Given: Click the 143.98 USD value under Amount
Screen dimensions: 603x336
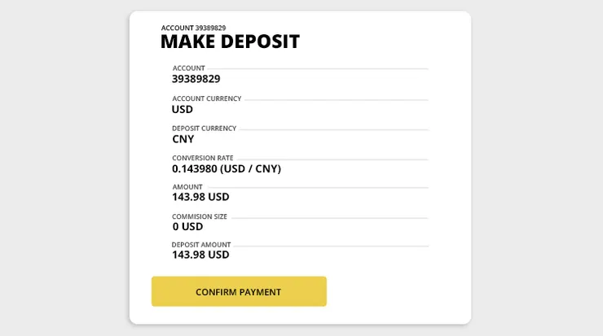Looking at the screenshot, I should pos(200,197).
